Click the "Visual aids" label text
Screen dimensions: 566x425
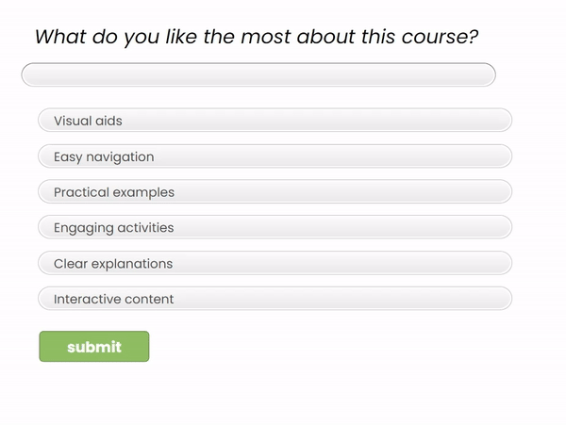tap(88, 121)
